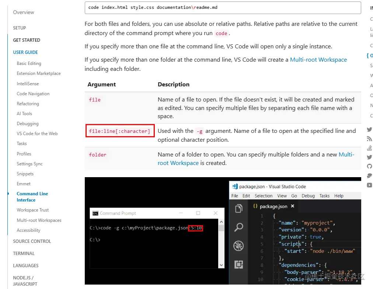Viewport: 373px width, 289px height.
Task: Expand the TERMINAL section
Action: [x=24, y=253]
